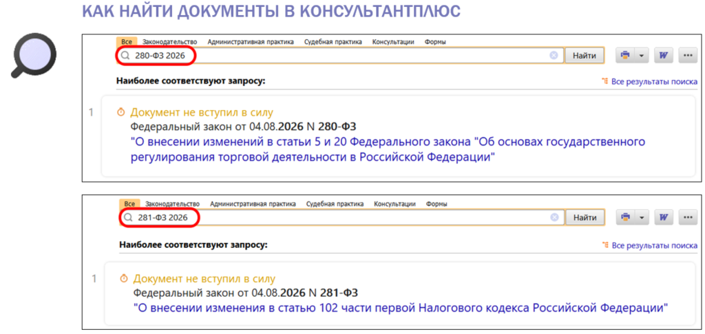This screenshot has width=705, height=334.
Task: Click the Наиболее соответствуют запросу heading in the 281-ФЗ panel
Action: 193,245
